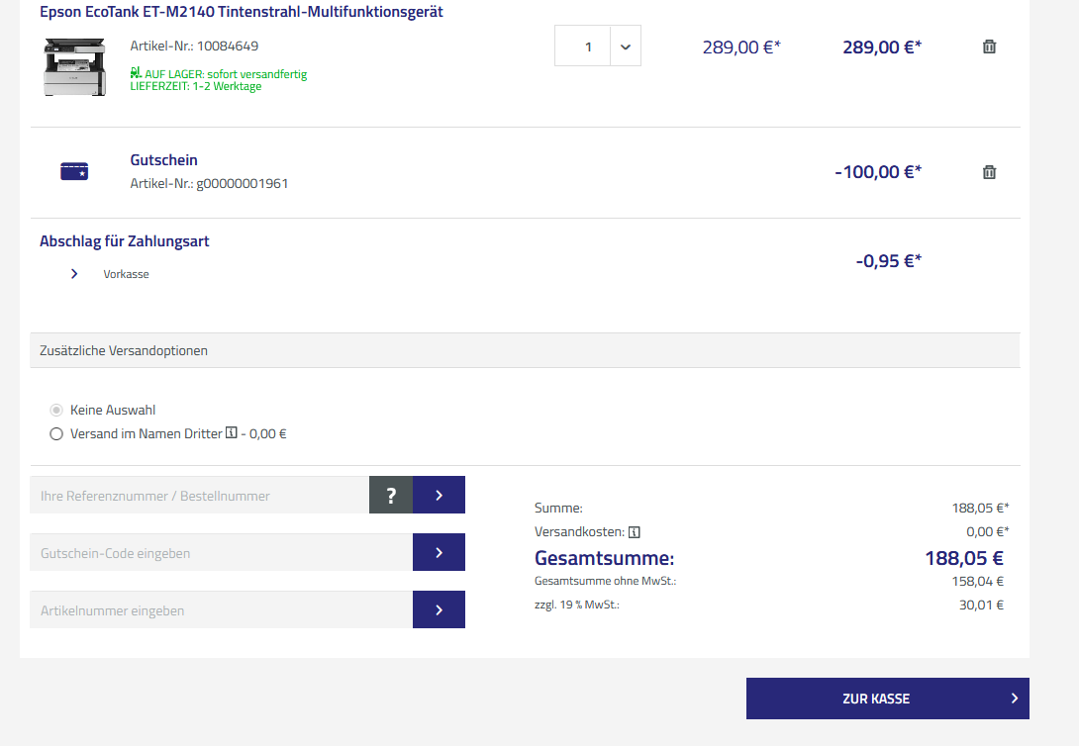Click the Vorkasse payment link
The height and width of the screenshot is (746, 1079).
[x=126, y=274]
